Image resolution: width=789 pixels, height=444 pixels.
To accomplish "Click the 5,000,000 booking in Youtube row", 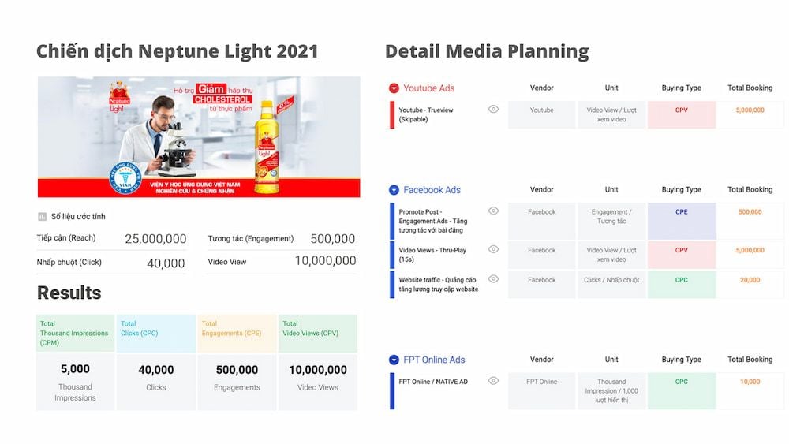I will coord(750,110).
